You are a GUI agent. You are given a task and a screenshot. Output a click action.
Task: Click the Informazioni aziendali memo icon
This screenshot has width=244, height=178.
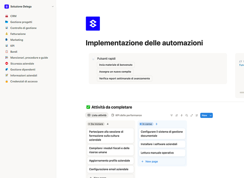pyautogui.click(x=7, y=75)
